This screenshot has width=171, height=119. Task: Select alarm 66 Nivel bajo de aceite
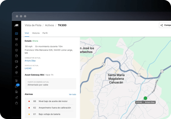point(50,101)
